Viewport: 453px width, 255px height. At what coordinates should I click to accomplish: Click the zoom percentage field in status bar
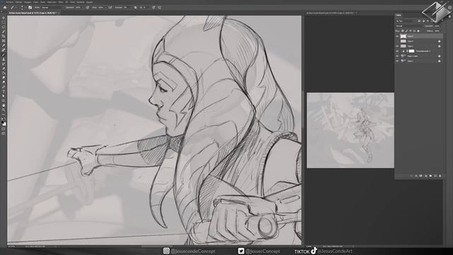click(x=11, y=246)
